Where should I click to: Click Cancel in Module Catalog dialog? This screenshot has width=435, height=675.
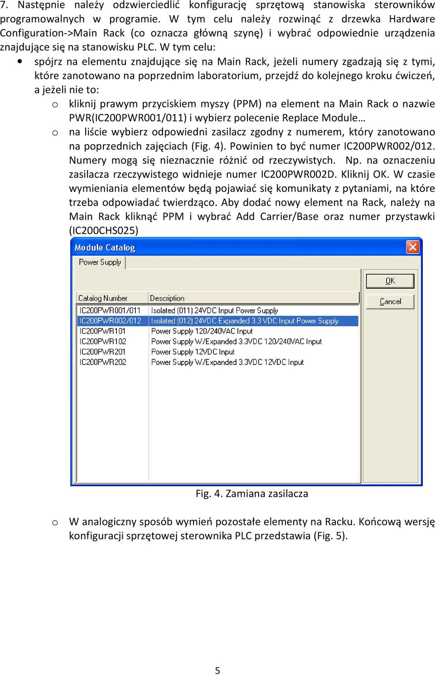(390, 301)
